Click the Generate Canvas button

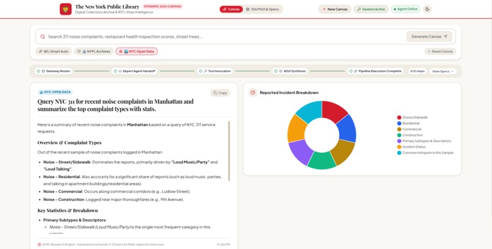[429, 37]
